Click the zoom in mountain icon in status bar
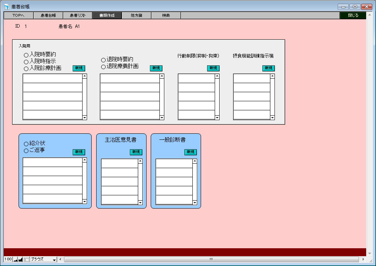 coord(20,259)
